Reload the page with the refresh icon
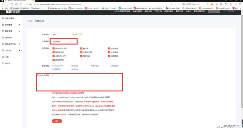Viewport: 243px width, 128px height. click(x=12, y=4)
